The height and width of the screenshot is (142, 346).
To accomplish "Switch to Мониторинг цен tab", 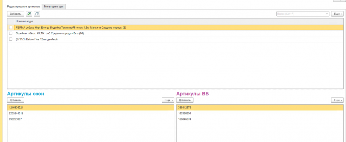I will [x=54, y=7].
